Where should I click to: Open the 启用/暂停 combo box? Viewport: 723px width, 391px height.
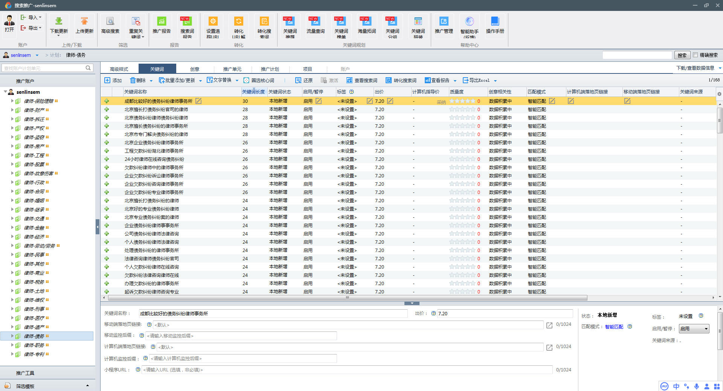(x=694, y=329)
